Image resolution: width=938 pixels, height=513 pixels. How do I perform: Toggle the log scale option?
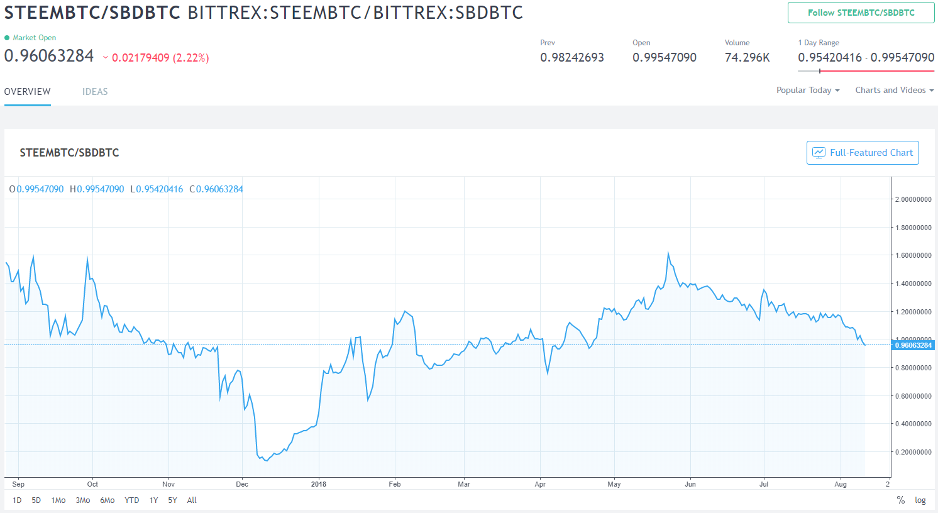click(x=920, y=500)
